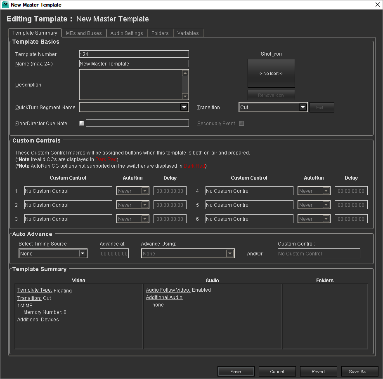The width and height of the screenshot is (383, 379).
Task: Open the Additional Devices link
Action: 38,319
